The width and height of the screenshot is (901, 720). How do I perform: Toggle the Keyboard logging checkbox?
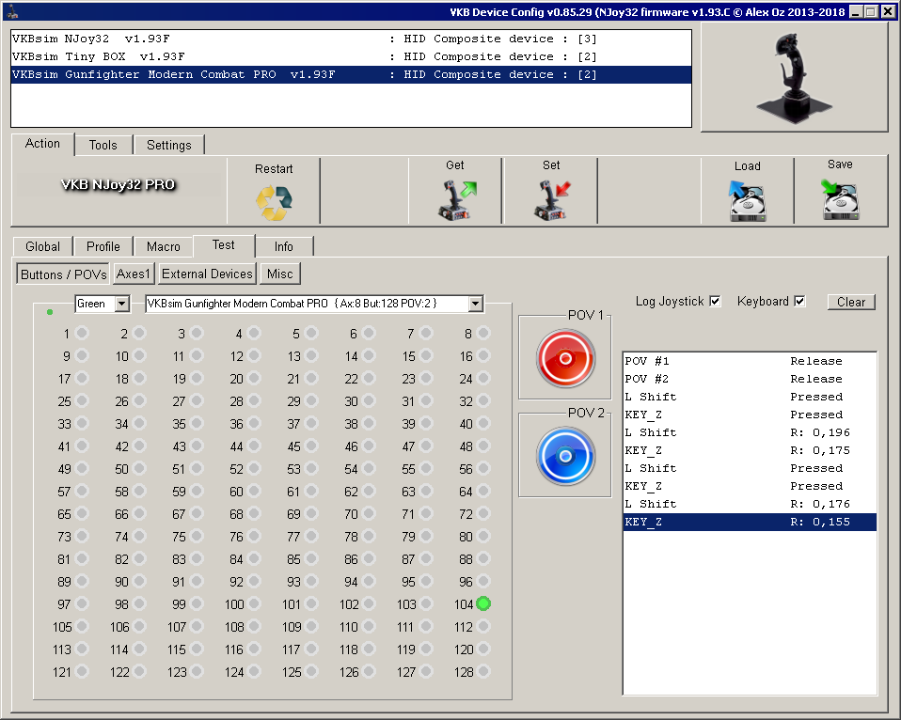799,301
